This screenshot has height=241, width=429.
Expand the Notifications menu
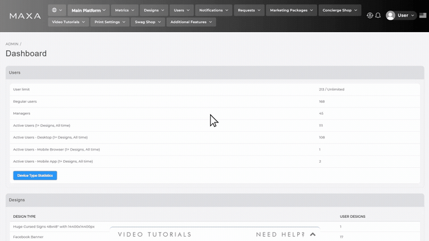214,10
